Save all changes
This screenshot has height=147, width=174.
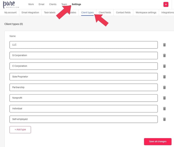pos(158,141)
